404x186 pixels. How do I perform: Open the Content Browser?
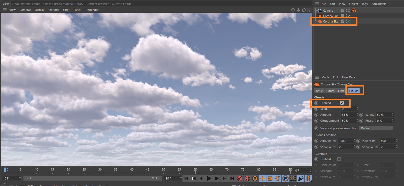tap(98, 4)
